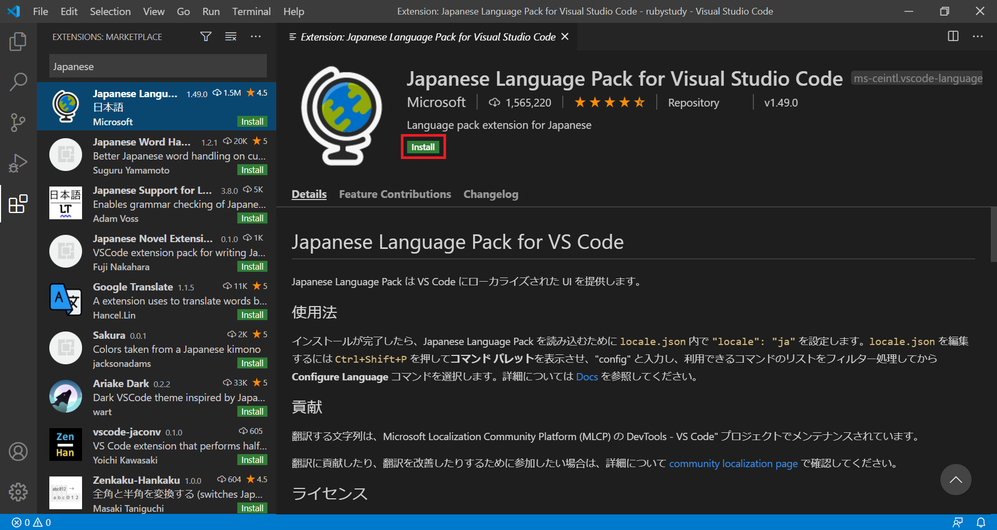Image resolution: width=997 pixels, height=530 pixels.
Task: Open the Selection menu
Action: (x=110, y=11)
